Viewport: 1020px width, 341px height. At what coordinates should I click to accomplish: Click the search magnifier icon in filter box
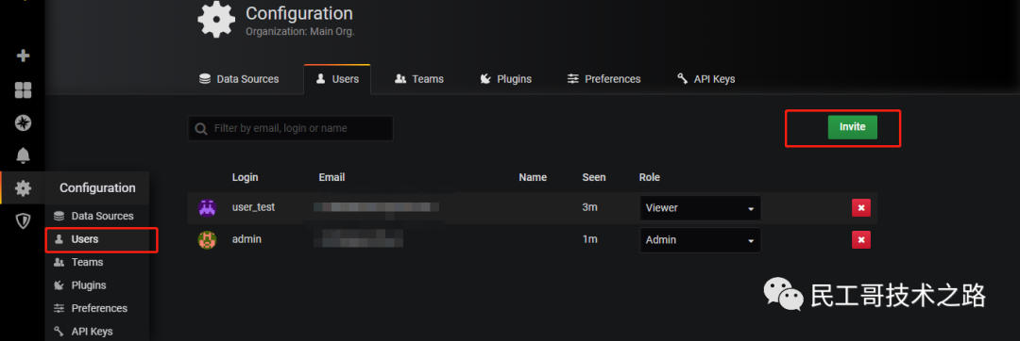pos(202,128)
